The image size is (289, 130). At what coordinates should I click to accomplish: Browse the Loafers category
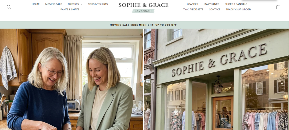click(192, 4)
